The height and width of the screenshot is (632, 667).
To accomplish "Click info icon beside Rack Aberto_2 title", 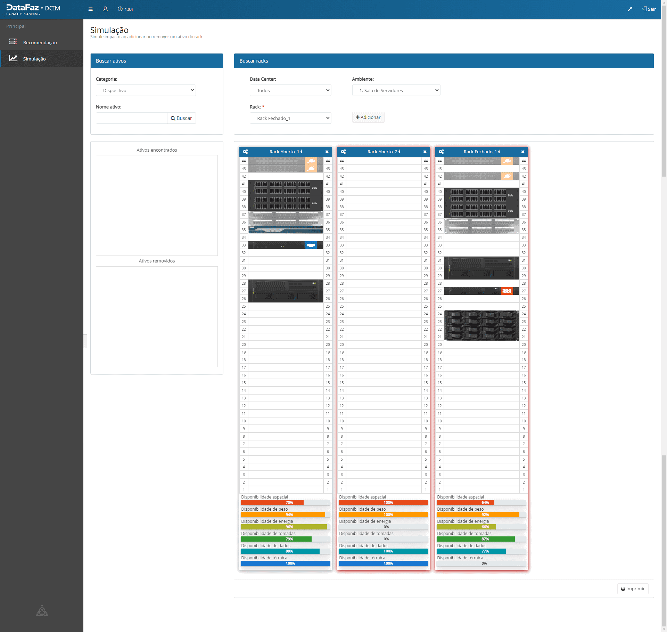I will pyautogui.click(x=399, y=152).
